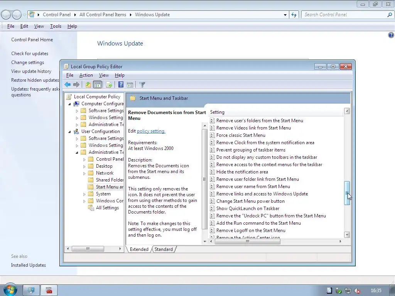The height and width of the screenshot is (296, 395).
Task: Click the Back arrow in Group Policy toolbar
Action: coord(67,84)
